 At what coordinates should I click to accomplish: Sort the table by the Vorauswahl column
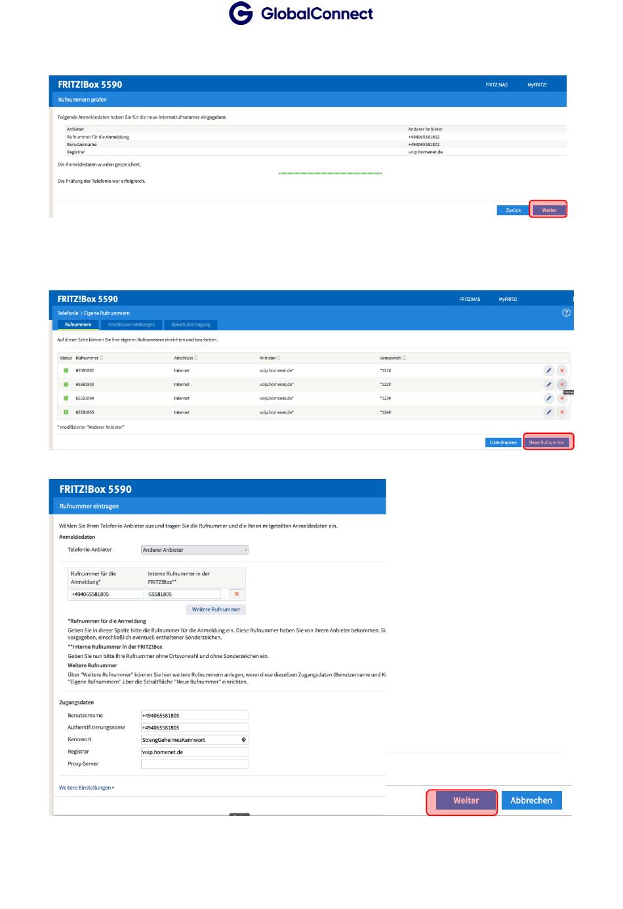tap(393, 358)
